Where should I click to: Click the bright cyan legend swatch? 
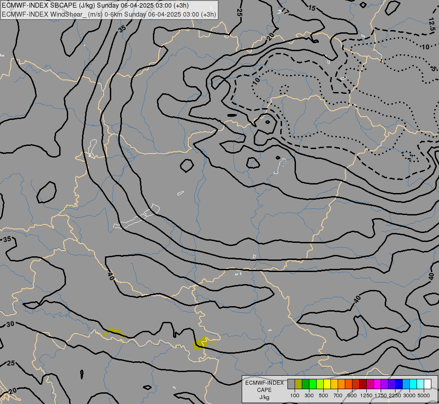pyautogui.click(x=413, y=384)
